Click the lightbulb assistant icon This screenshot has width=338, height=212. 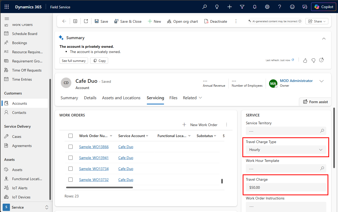tap(217, 7)
